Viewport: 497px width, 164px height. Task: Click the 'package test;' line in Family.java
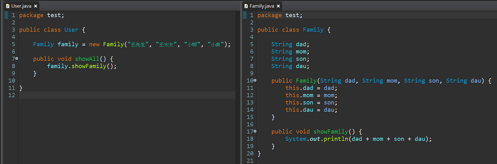(x=280, y=15)
